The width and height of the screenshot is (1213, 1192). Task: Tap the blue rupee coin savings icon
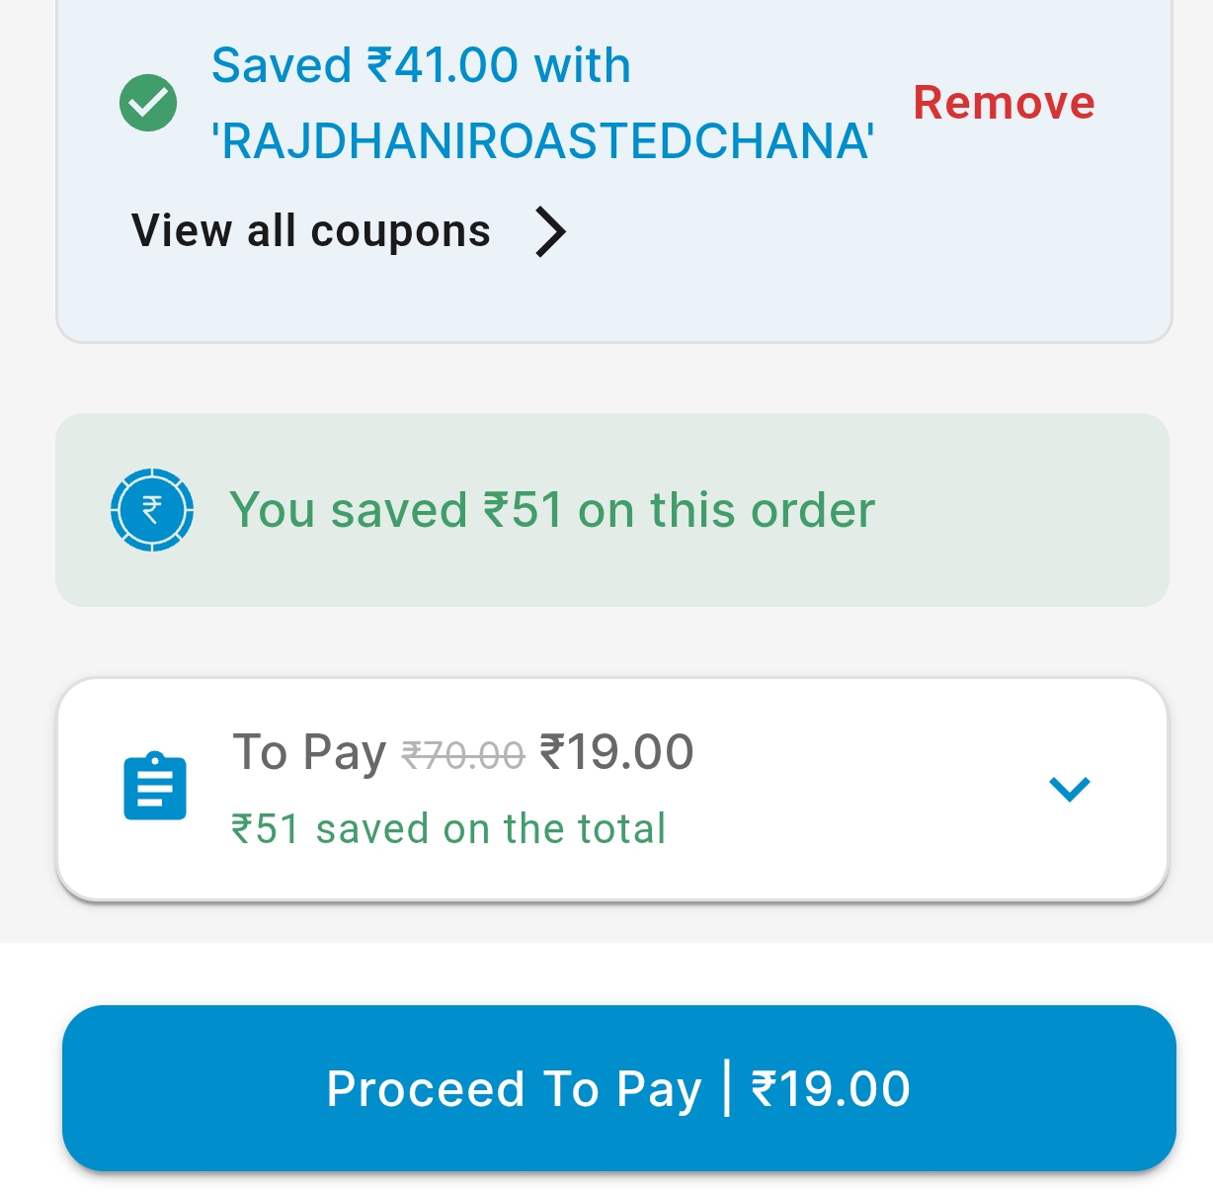(x=151, y=510)
